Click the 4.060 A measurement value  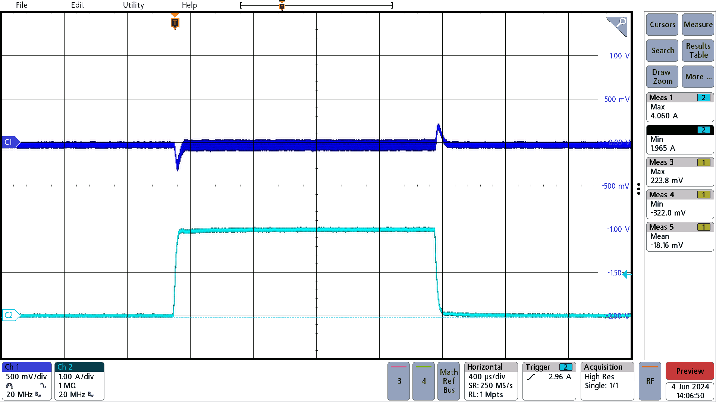664,116
